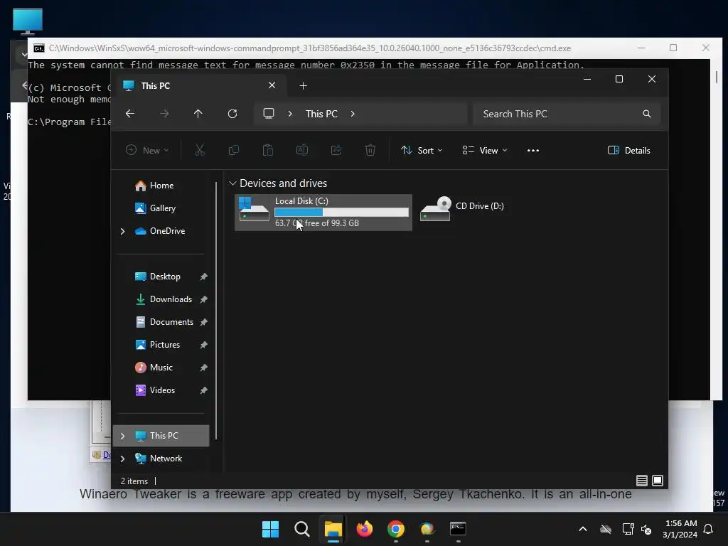
Task: Go back with the left arrow button
Action: tap(130, 114)
